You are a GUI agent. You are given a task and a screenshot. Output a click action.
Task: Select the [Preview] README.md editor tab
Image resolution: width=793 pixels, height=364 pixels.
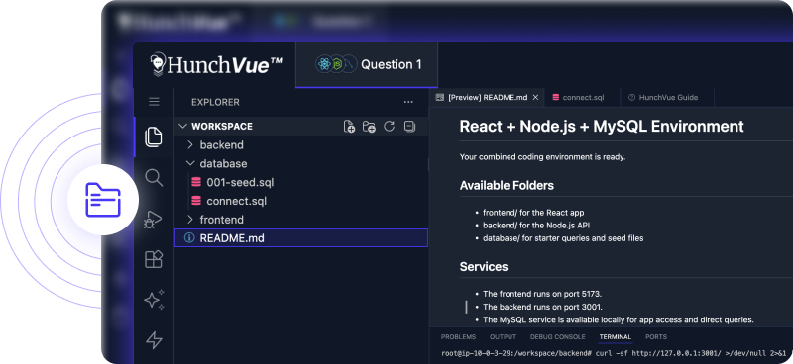[487, 98]
